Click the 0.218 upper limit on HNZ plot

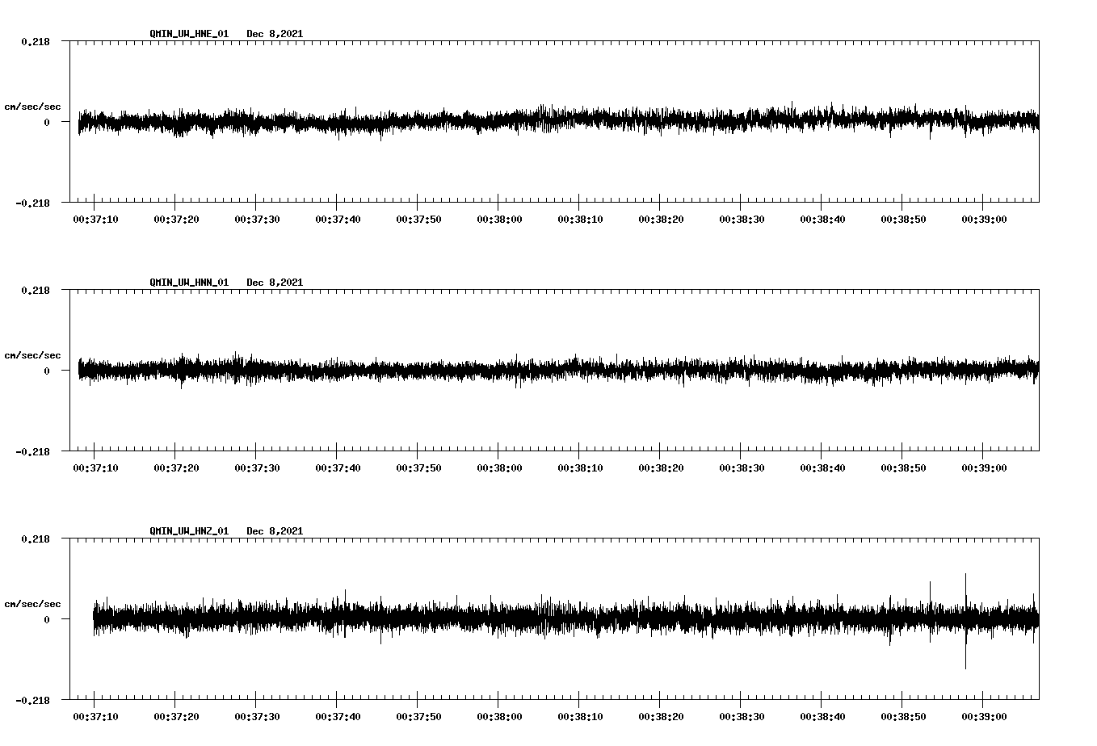pos(35,539)
